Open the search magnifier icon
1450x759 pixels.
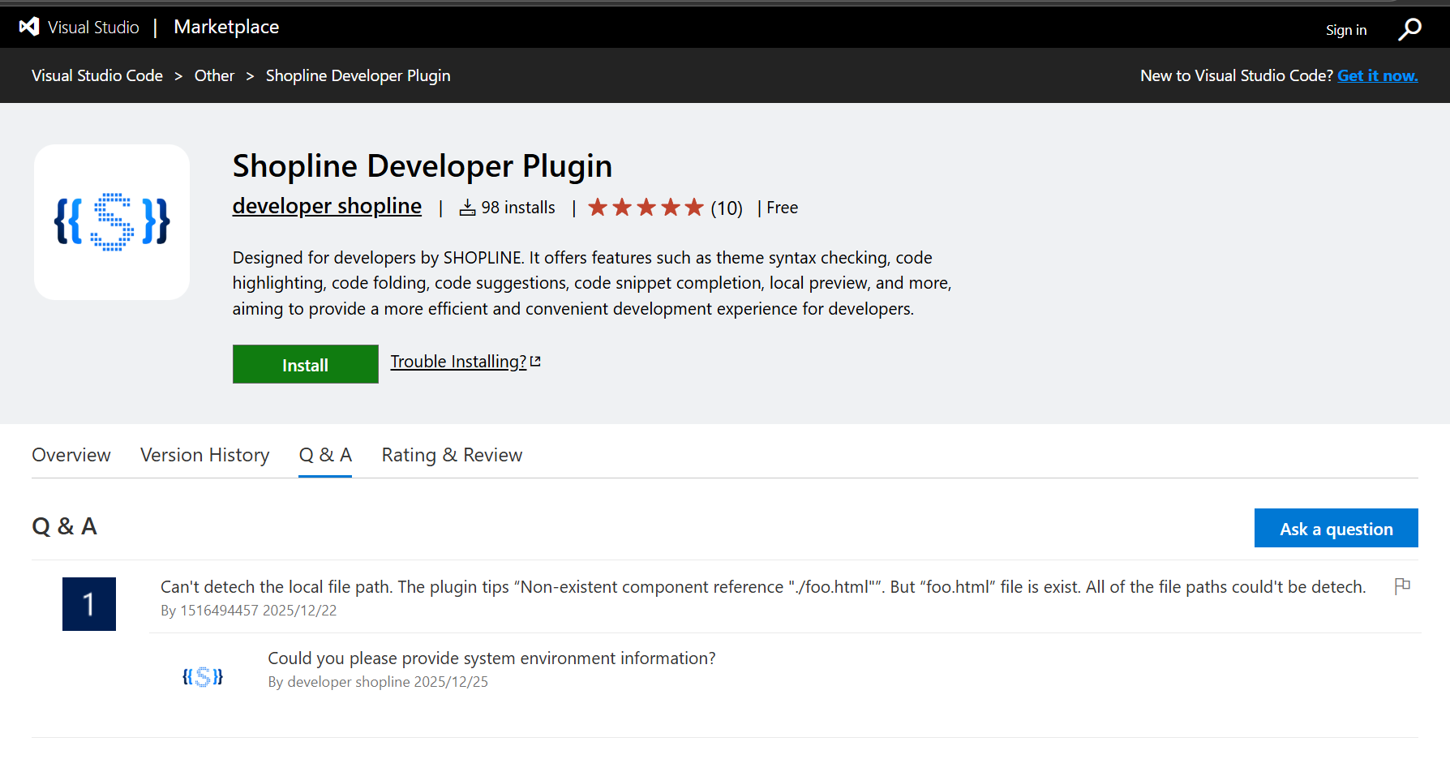click(x=1409, y=29)
